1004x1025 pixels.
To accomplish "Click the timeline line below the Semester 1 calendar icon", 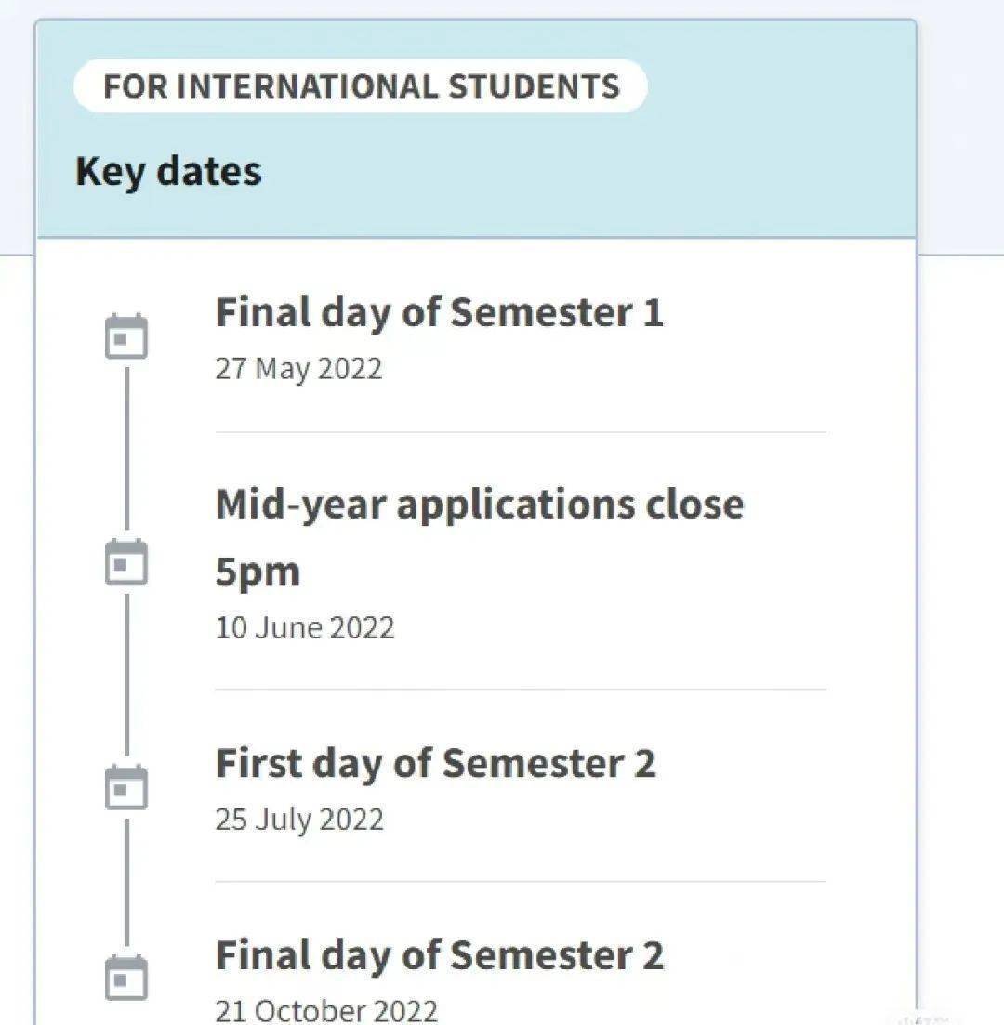I will (x=126, y=449).
